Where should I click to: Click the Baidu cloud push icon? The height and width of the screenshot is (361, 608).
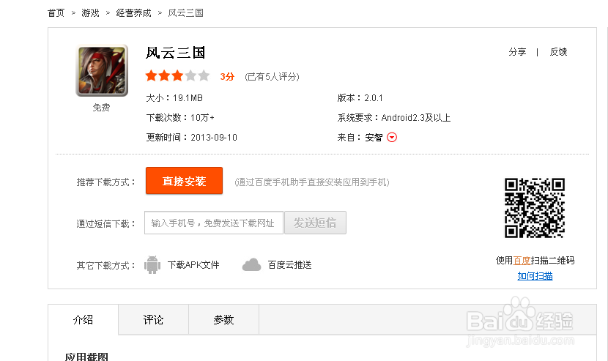(x=252, y=265)
